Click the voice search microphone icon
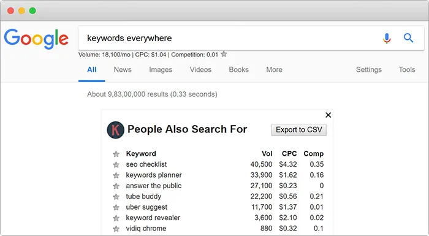This screenshot has height=236, width=429. 387,39
